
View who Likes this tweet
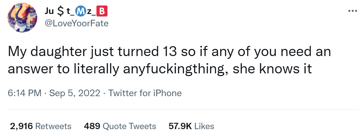[x=191, y=126]
